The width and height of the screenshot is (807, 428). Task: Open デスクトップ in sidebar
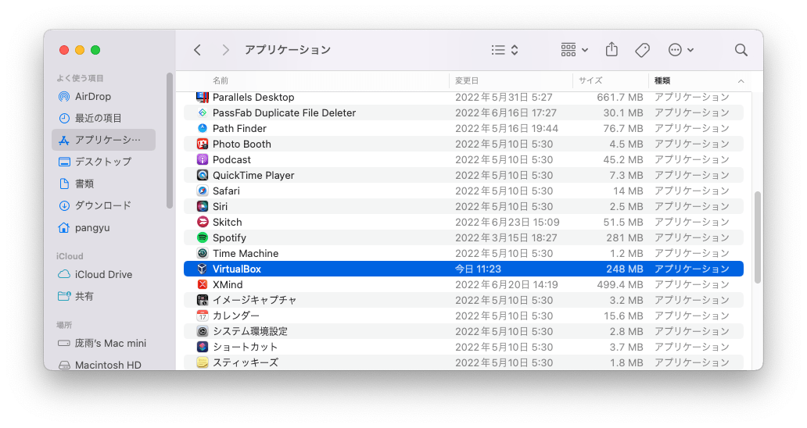click(x=103, y=162)
